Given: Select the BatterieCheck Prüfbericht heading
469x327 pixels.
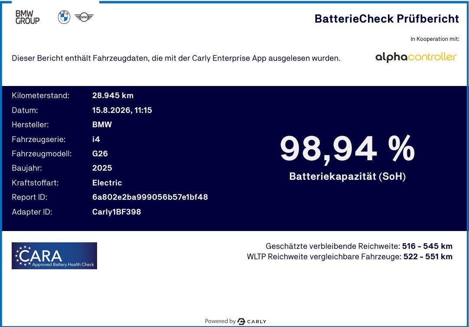Looking at the screenshot, I should [387, 19].
